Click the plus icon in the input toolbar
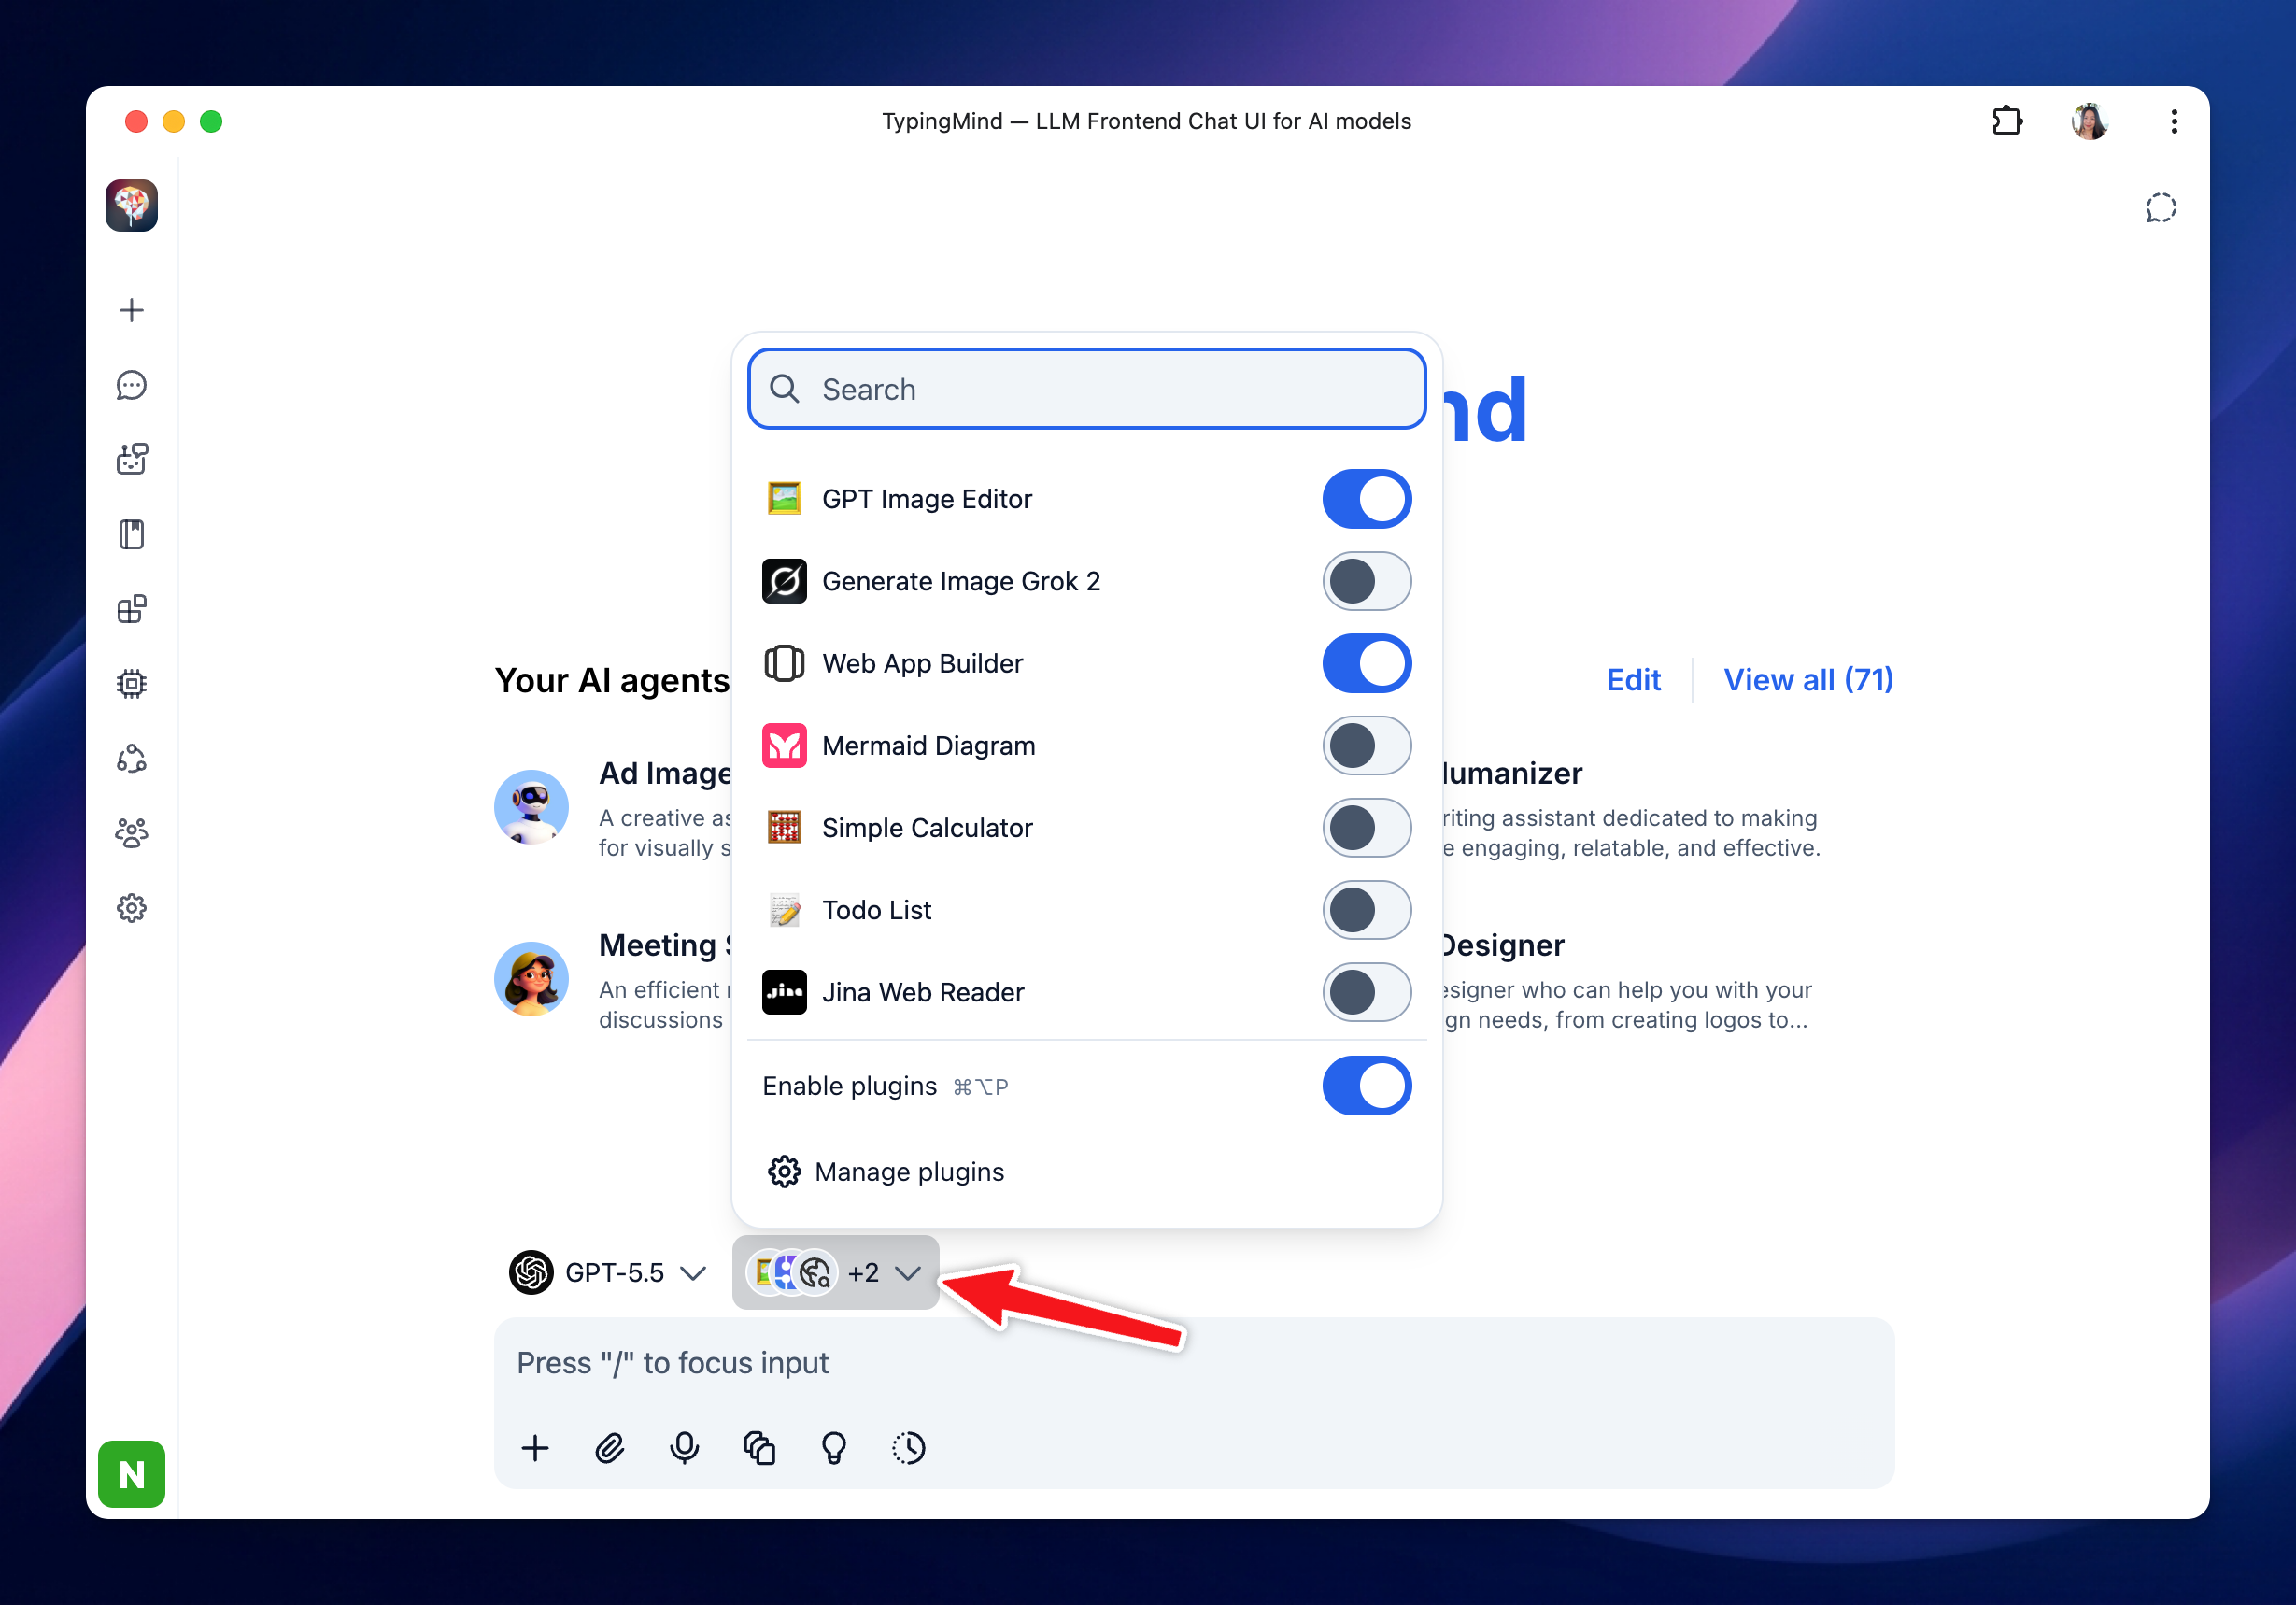2296x1605 pixels. 535,1448
